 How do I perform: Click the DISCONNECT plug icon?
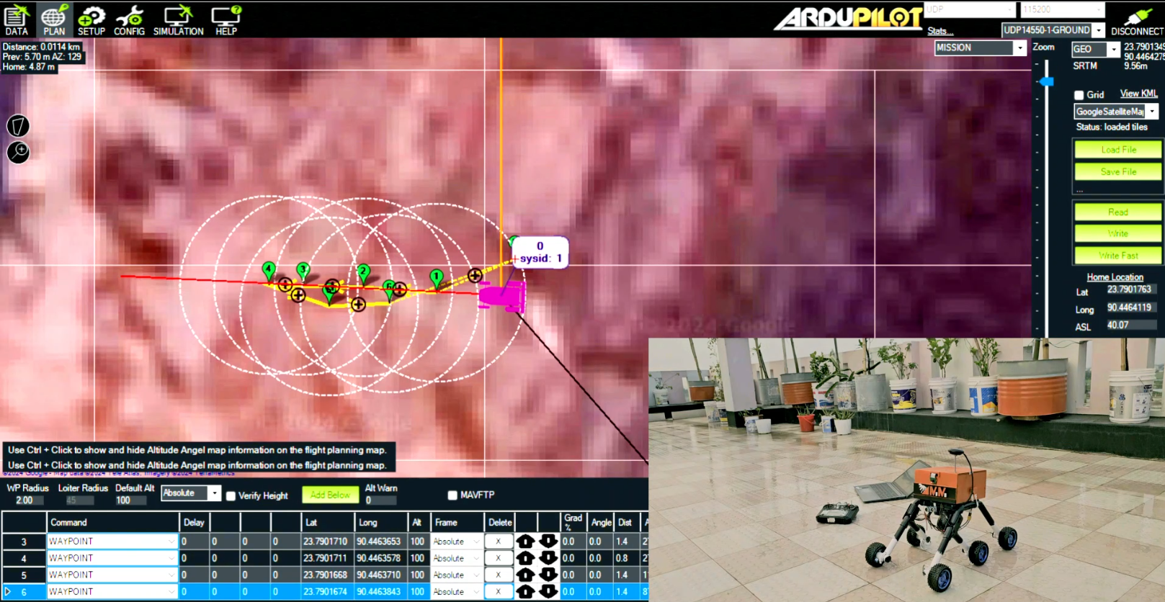(x=1136, y=19)
